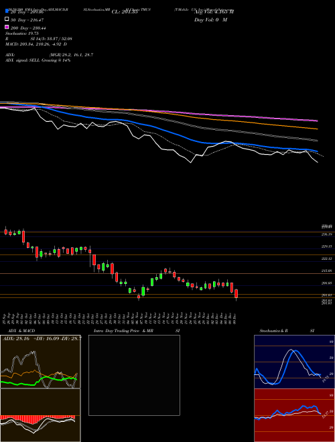Click the white 50 Day legend swatch

point(7,19)
